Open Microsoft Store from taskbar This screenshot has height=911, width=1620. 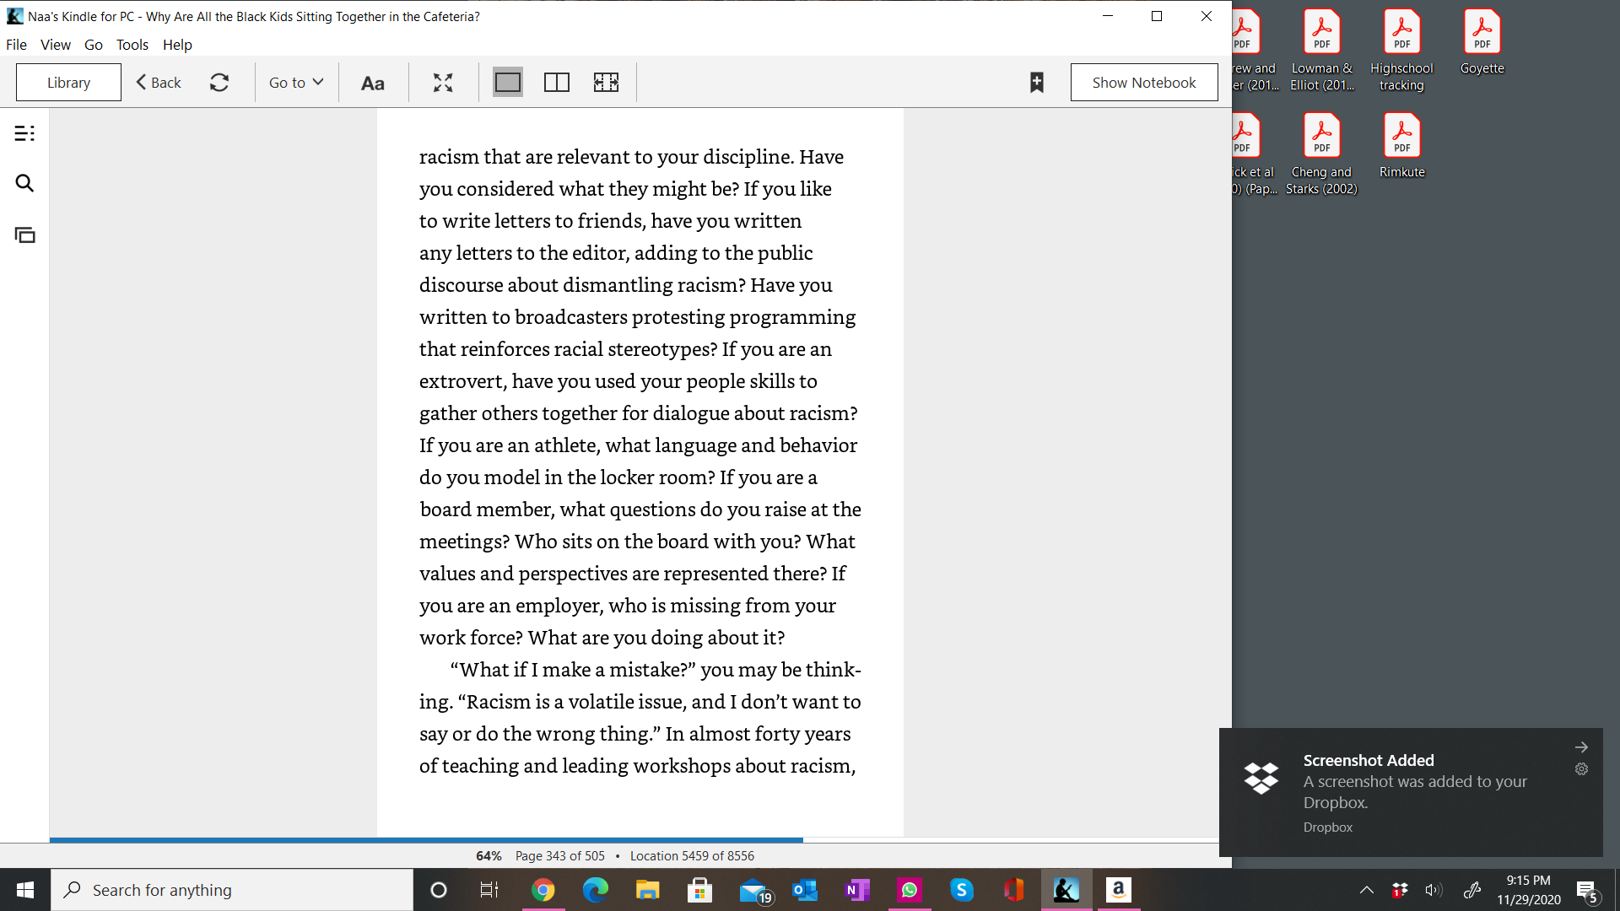(x=699, y=890)
